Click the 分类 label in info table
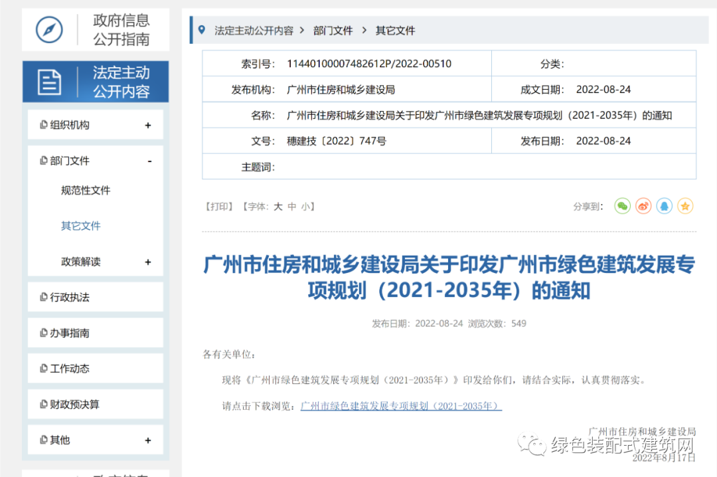 click(552, 64)
